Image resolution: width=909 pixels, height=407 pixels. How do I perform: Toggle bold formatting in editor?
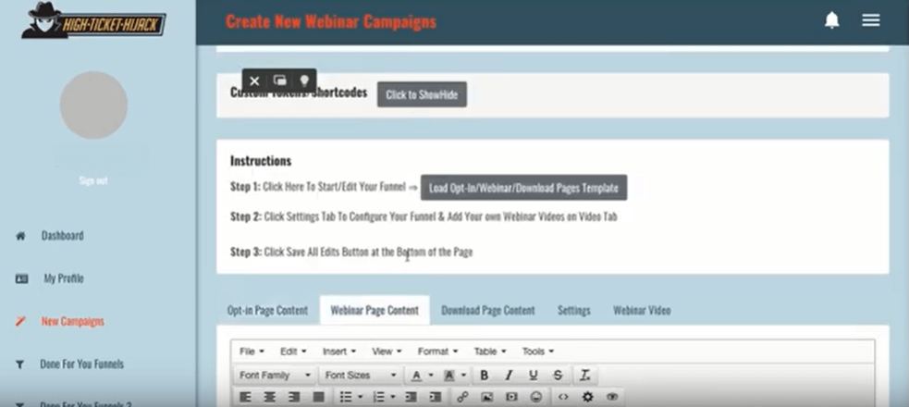484,376
